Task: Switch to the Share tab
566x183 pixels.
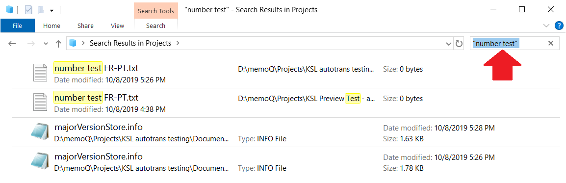Action: pos(85,26)
